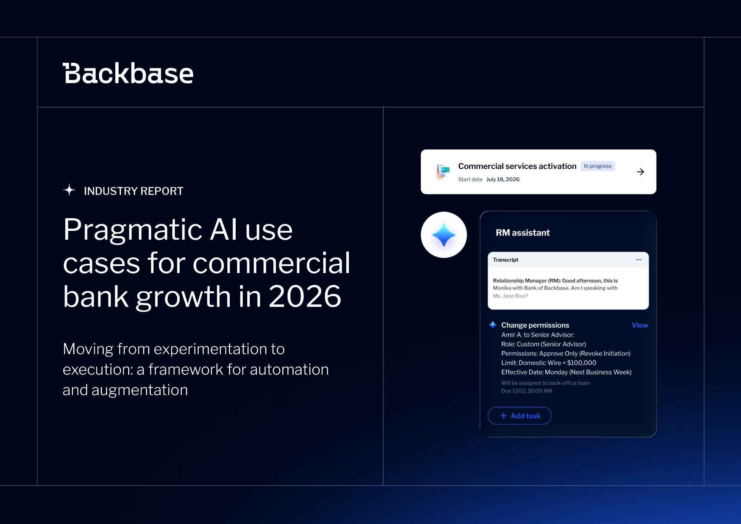Click the Pragmatic AI use cases headline
Viewport: 741px width, 524px height.
click(206, 262)
